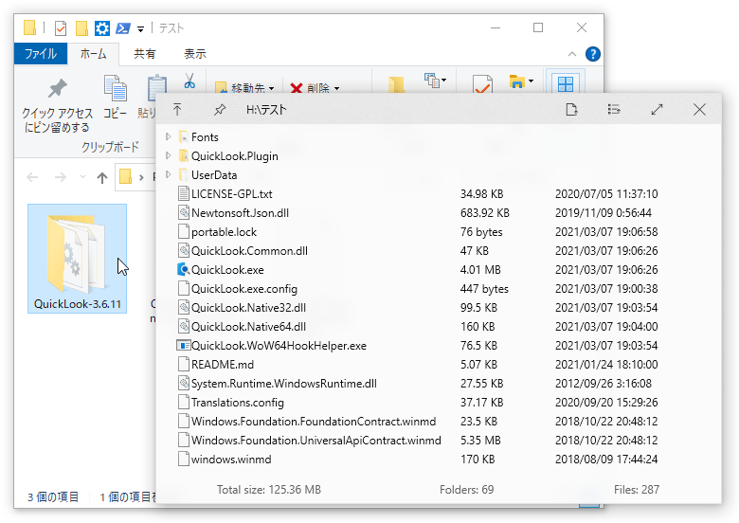This screenshot has width=739, height=523.
Task: Open Explorer help question mark
Action: click(593, 54)
